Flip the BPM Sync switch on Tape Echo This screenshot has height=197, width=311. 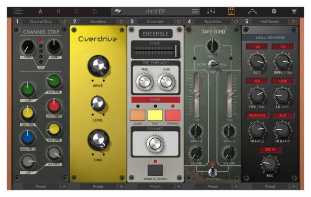pyautogui.click(x=213, y=171)
